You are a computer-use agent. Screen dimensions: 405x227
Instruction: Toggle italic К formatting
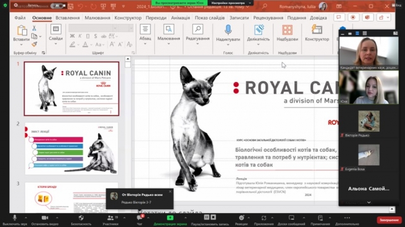click(80, 37)
